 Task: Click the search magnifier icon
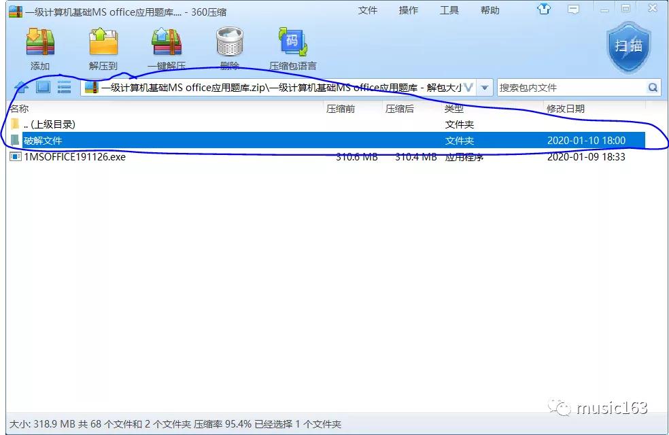[x=653, y=88]
